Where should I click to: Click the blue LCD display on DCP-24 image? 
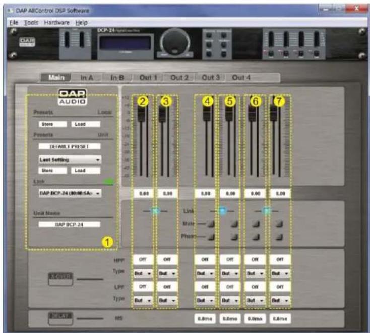pyautogui.click(x=125, y=43)
